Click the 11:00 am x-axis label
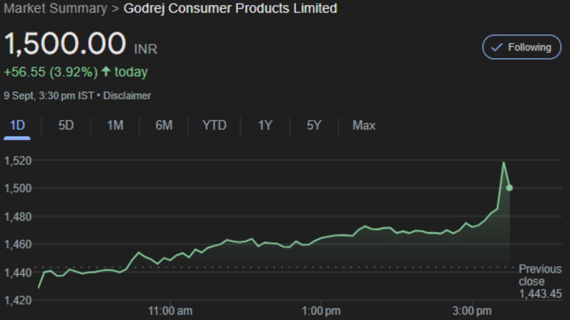The width and height of the screenshot is (570, 320). coord(170,311)
